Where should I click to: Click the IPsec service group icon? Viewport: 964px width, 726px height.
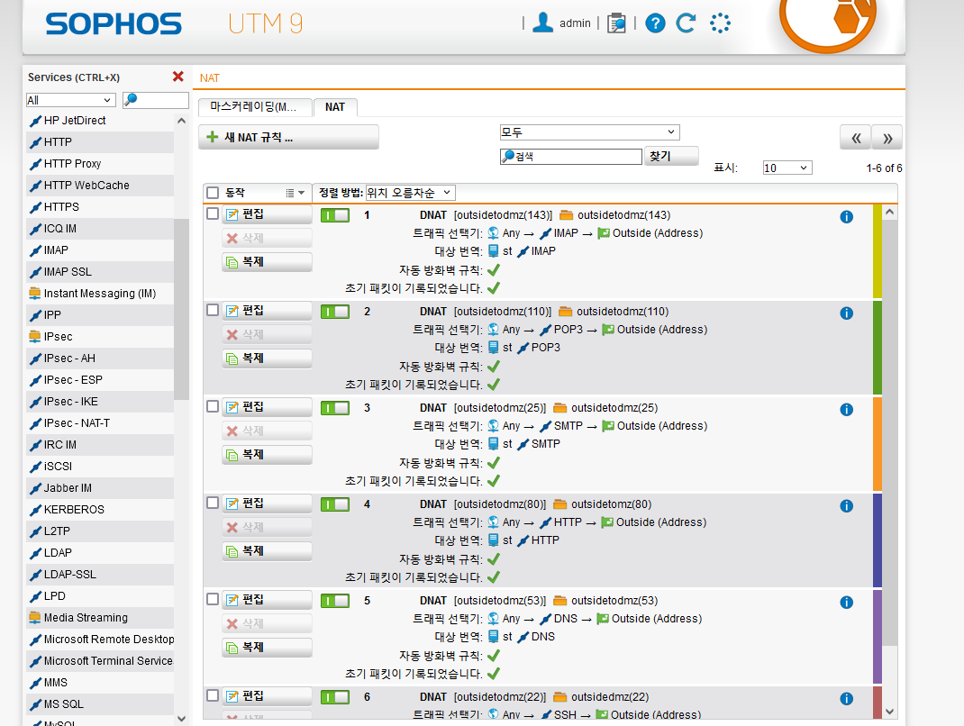35,336
